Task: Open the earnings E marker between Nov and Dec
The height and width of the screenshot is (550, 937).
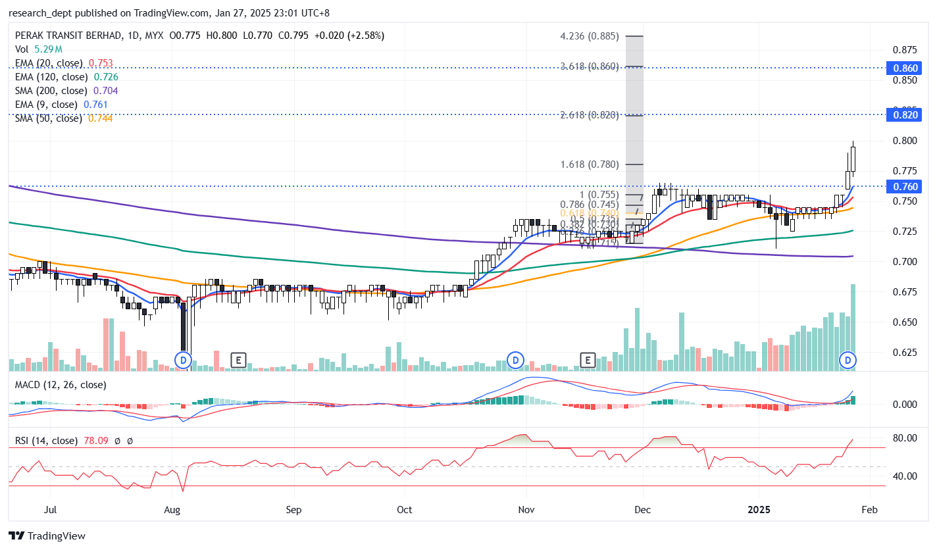Action: click(587, 360)
